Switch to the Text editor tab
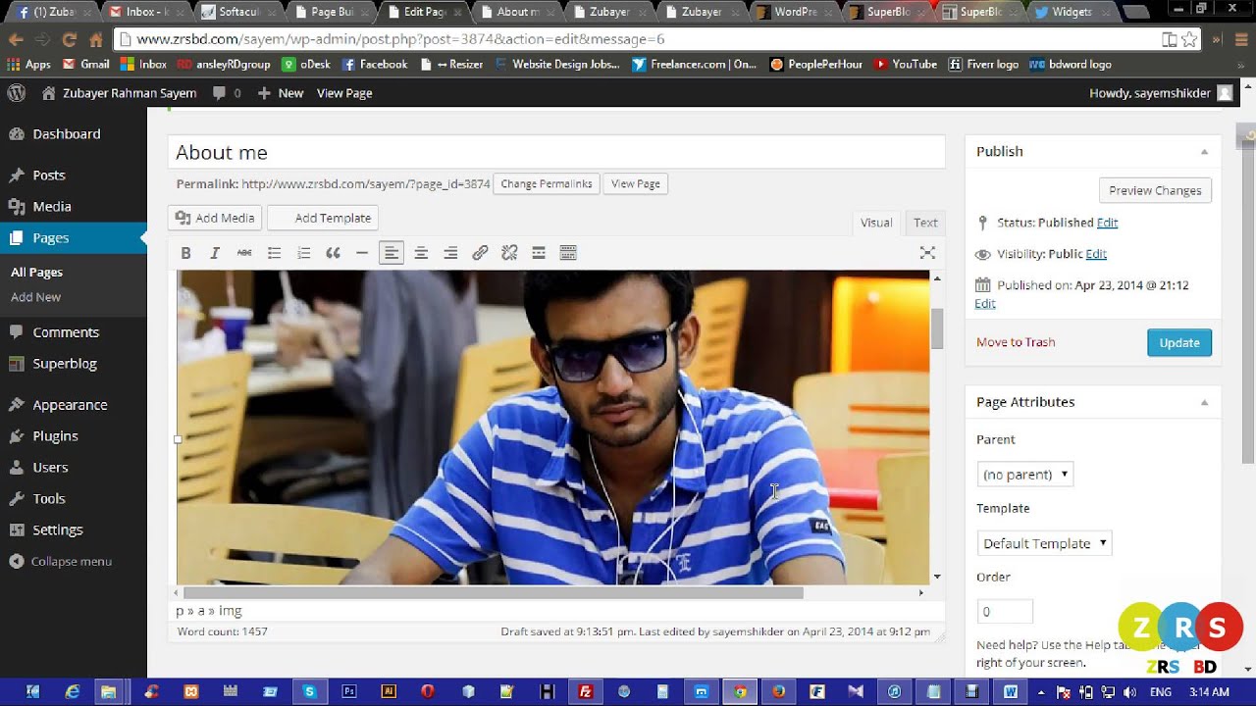The image size is (1256, 706). [x=925, y=223]
